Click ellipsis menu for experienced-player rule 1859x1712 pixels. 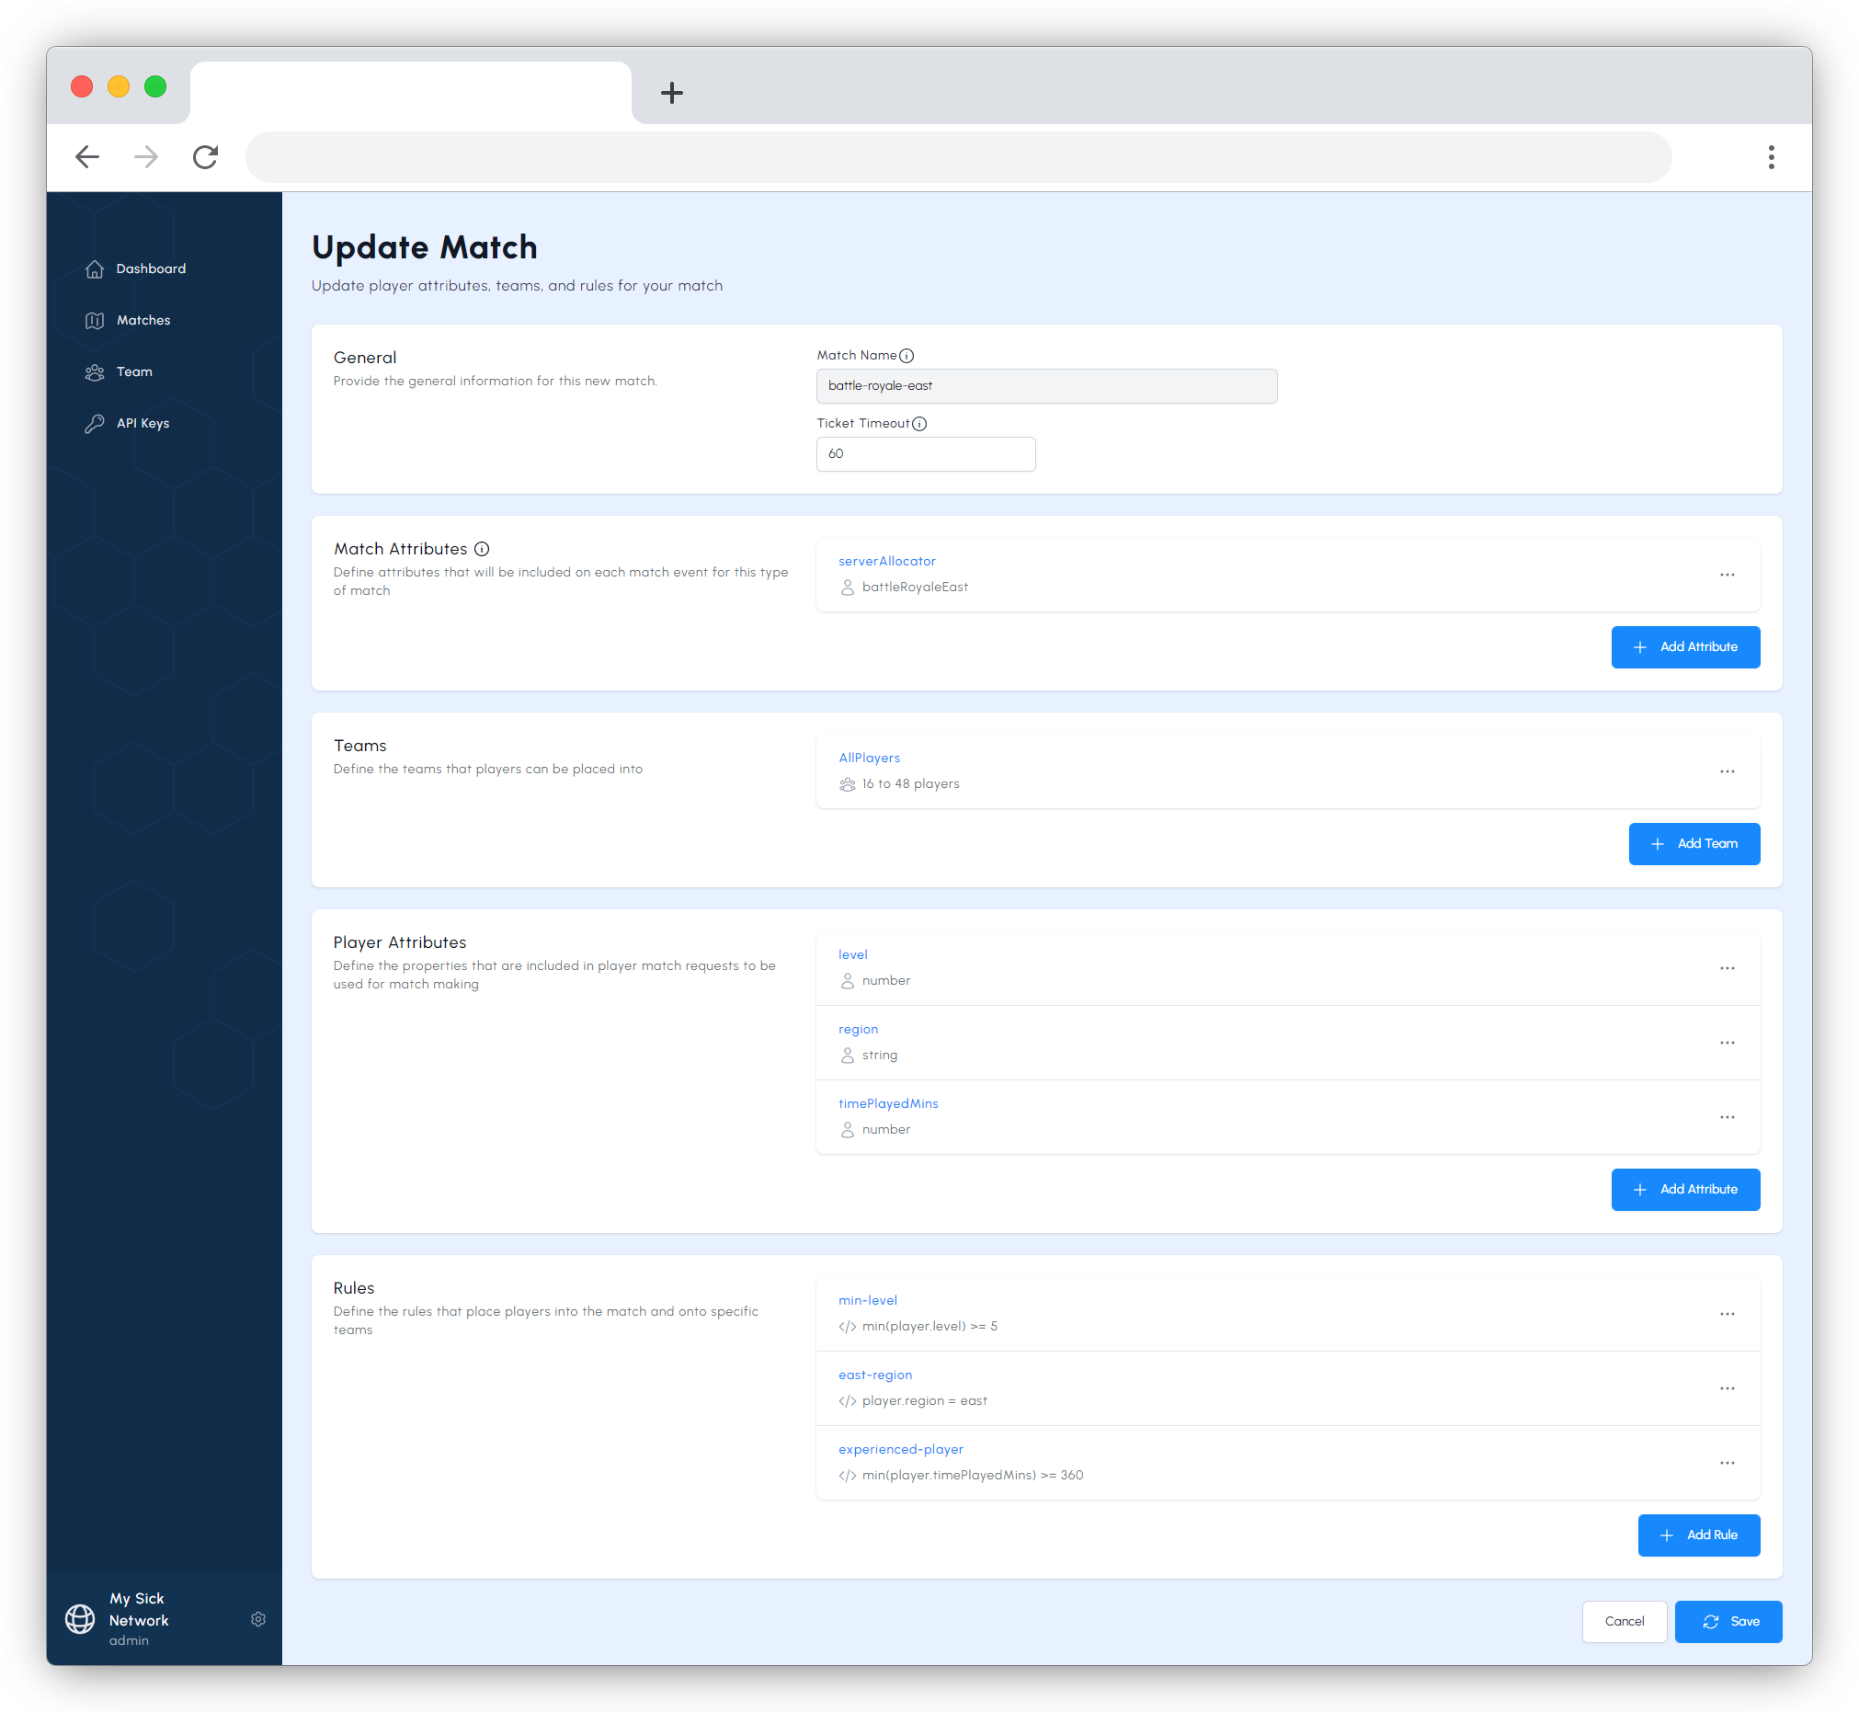coord(1728,1463)
